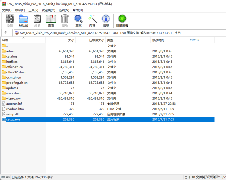Select the vispro.ww folder row
226x180 pixels.
point(108,98)
